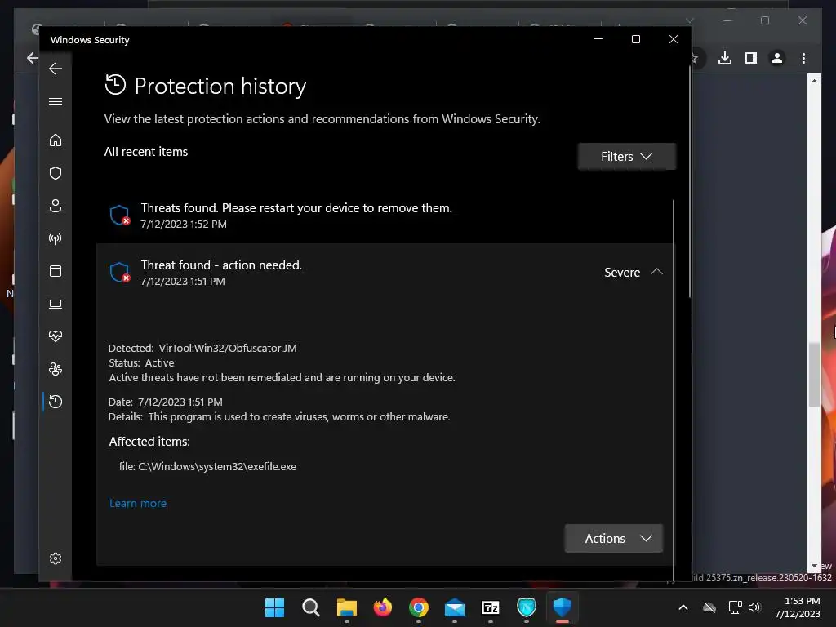Select Protection history clock icon in sidebar
Image resolution: width=836 pixels, height=627 pixels.
tap(56, 402)
